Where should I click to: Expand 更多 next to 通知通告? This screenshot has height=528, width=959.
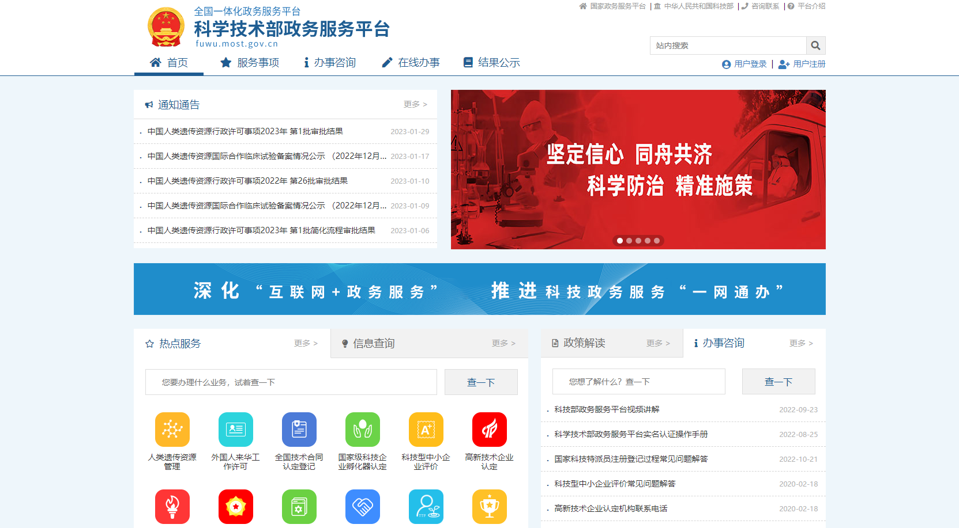[x=415, y=104]
